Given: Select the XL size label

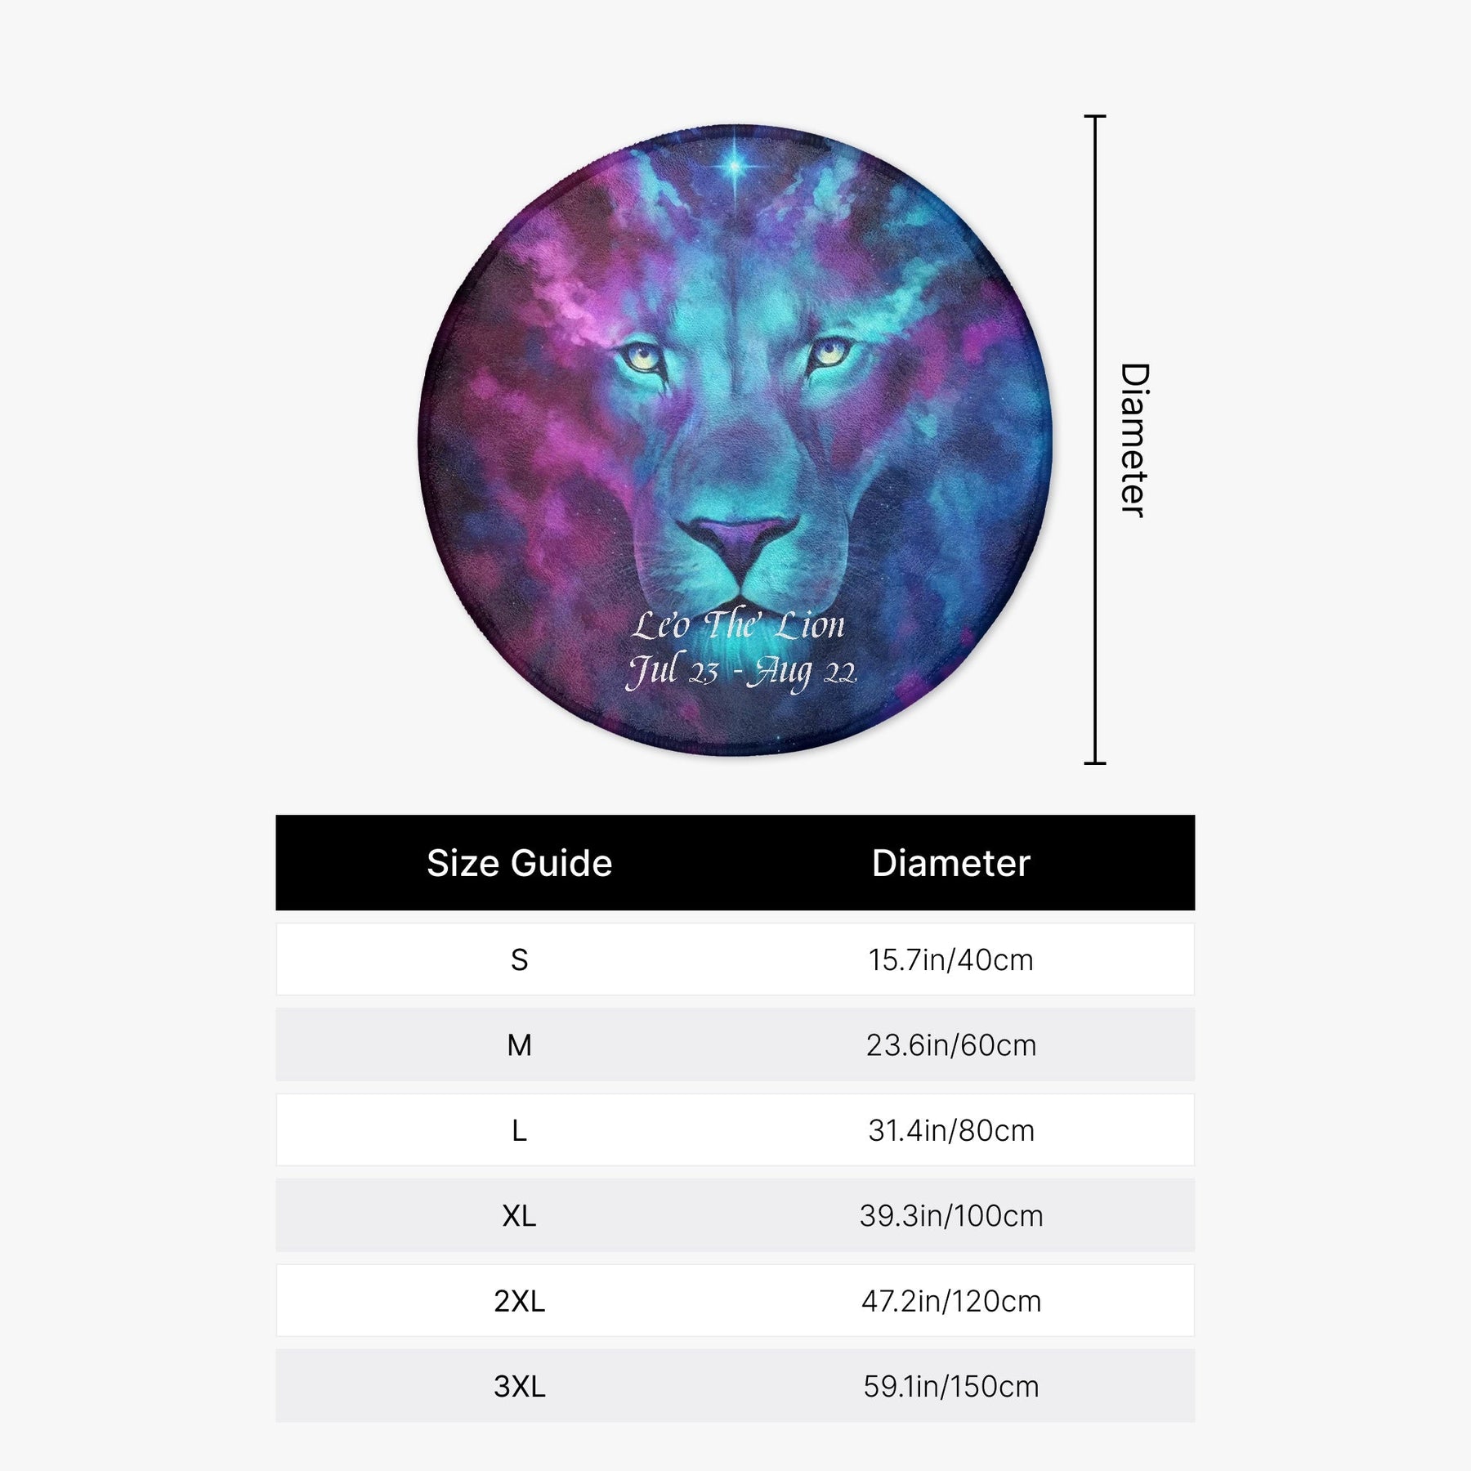Looking at the screenshot, I should pos(520,1216).
